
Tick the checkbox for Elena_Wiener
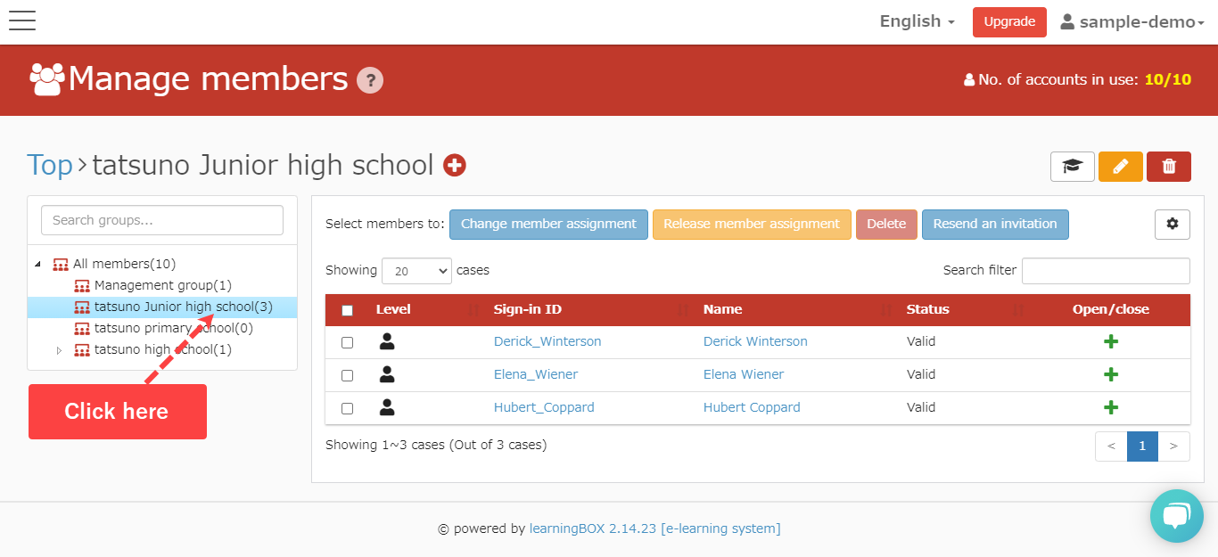click(348, 375)
